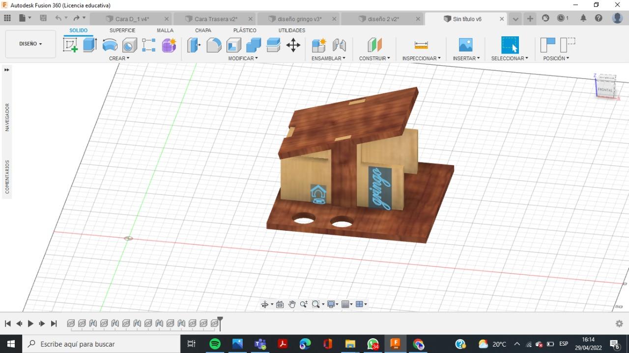Redo the last undone action
Viewport: 629px width, 353px height.
(x=76, y=18)
